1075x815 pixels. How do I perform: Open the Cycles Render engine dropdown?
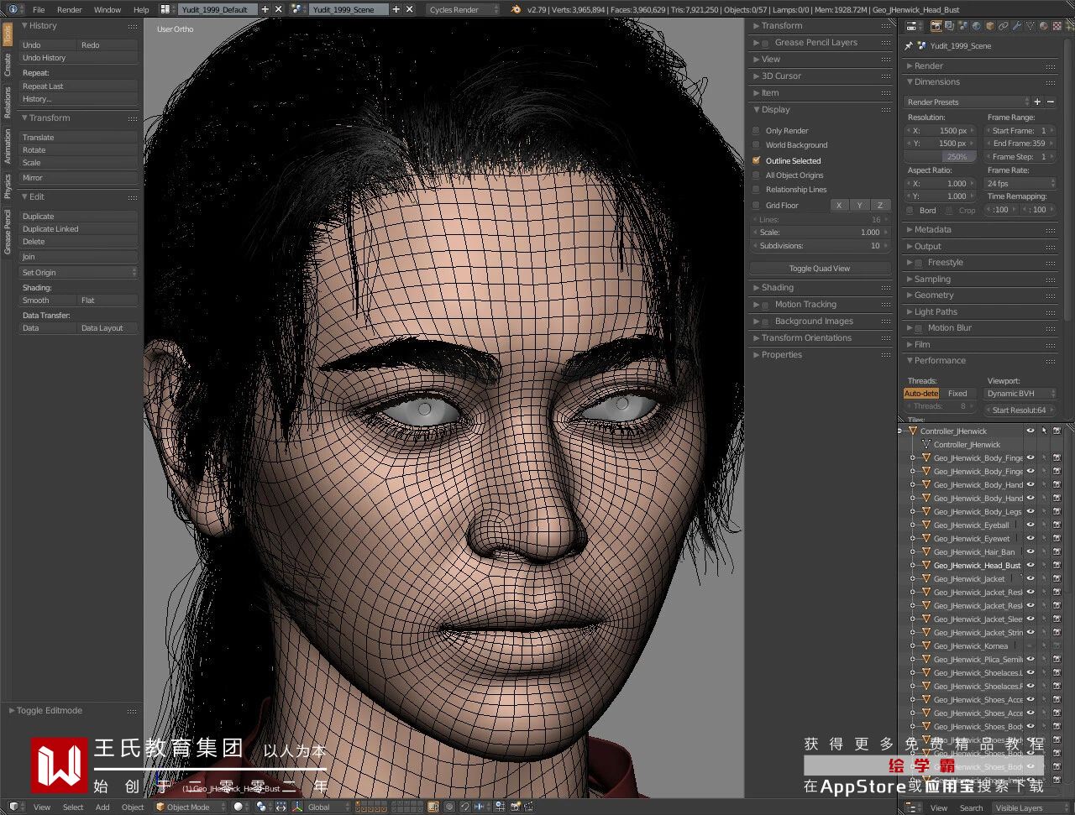click(x=463, y=9)
